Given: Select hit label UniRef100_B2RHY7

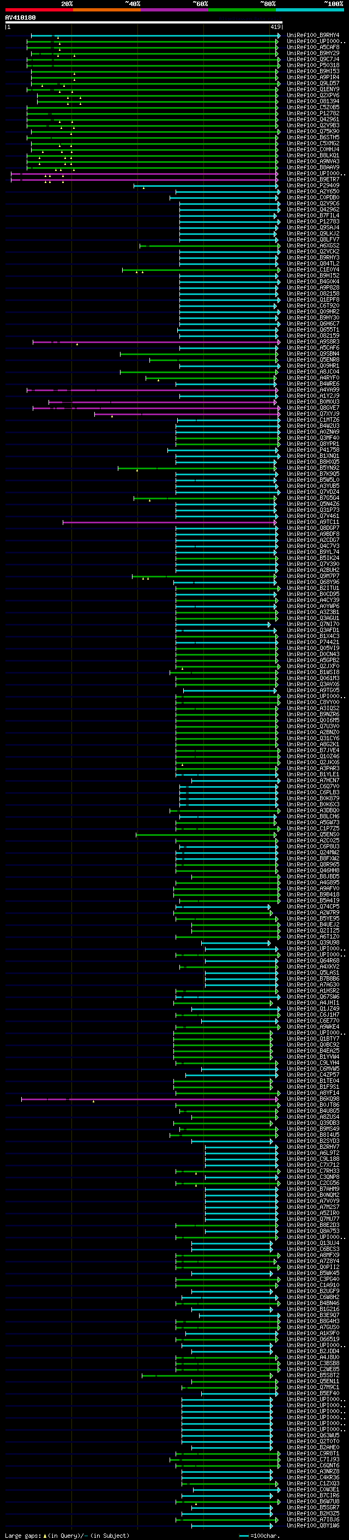Looking at the screenshot, I should coord(313,1147).
